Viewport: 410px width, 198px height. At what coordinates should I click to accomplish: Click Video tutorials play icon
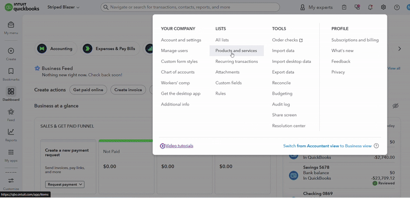click(162, 146)
